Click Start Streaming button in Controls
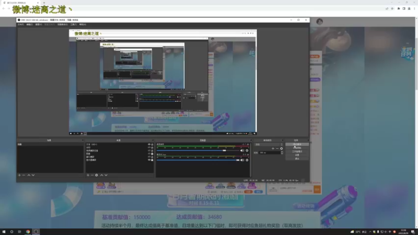This screenshot has height=235, width=418. (297, 145)
